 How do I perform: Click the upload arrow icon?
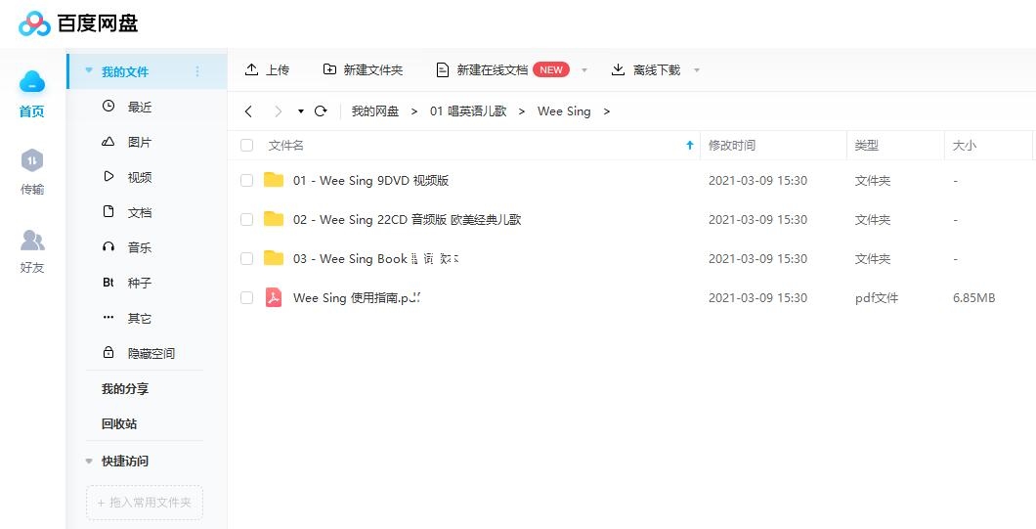251,69
